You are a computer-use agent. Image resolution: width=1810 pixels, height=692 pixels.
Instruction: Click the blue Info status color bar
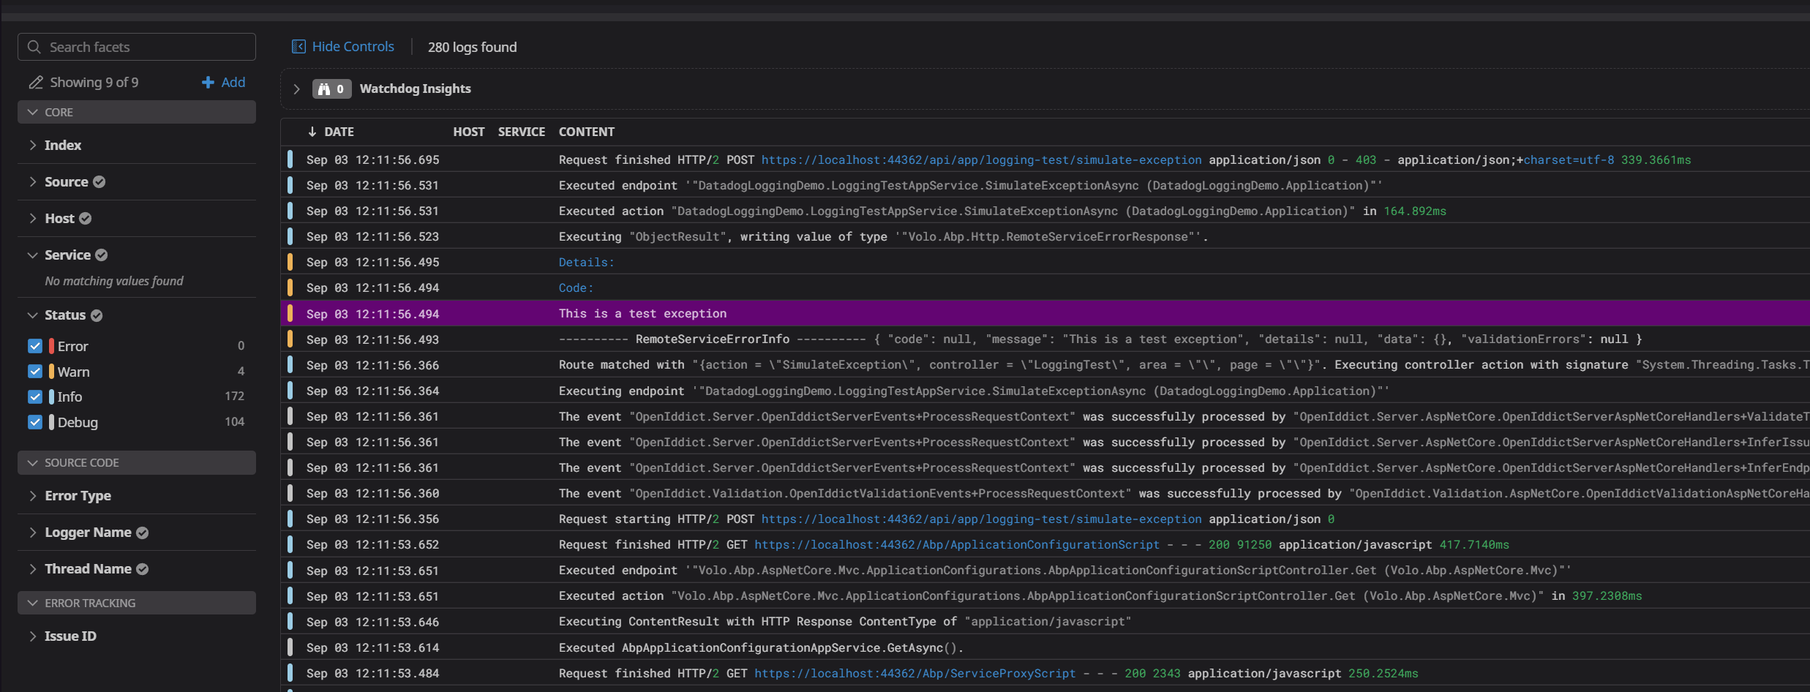(51, 397)
